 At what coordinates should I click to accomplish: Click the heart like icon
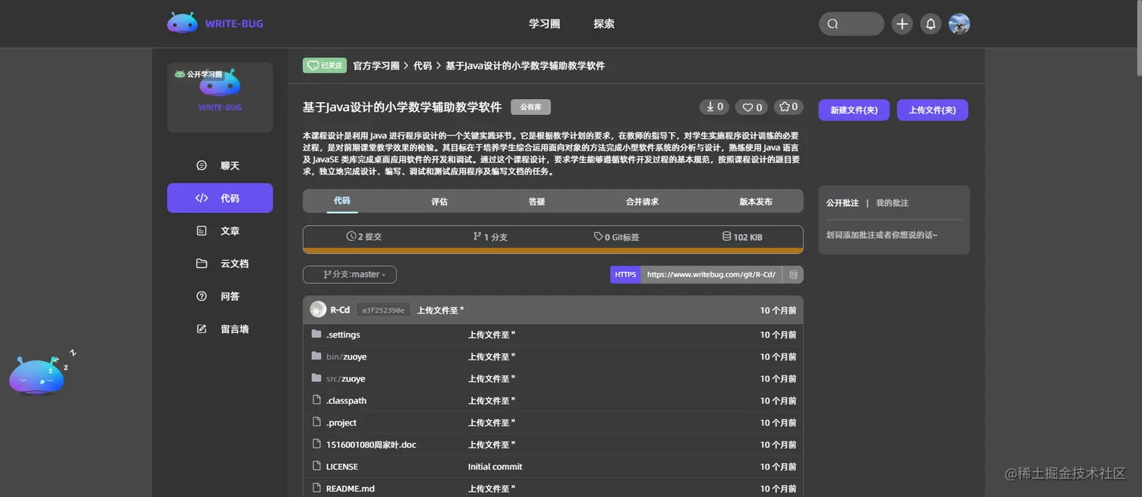[x=748, y=107]
